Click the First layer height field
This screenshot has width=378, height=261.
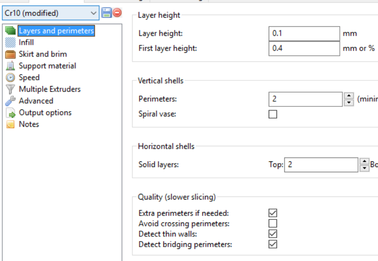click(x=304, y=48)
